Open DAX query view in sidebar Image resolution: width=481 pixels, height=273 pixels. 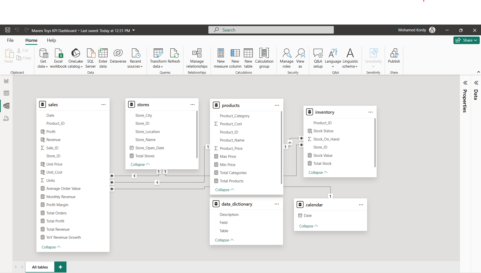point(6,118)
